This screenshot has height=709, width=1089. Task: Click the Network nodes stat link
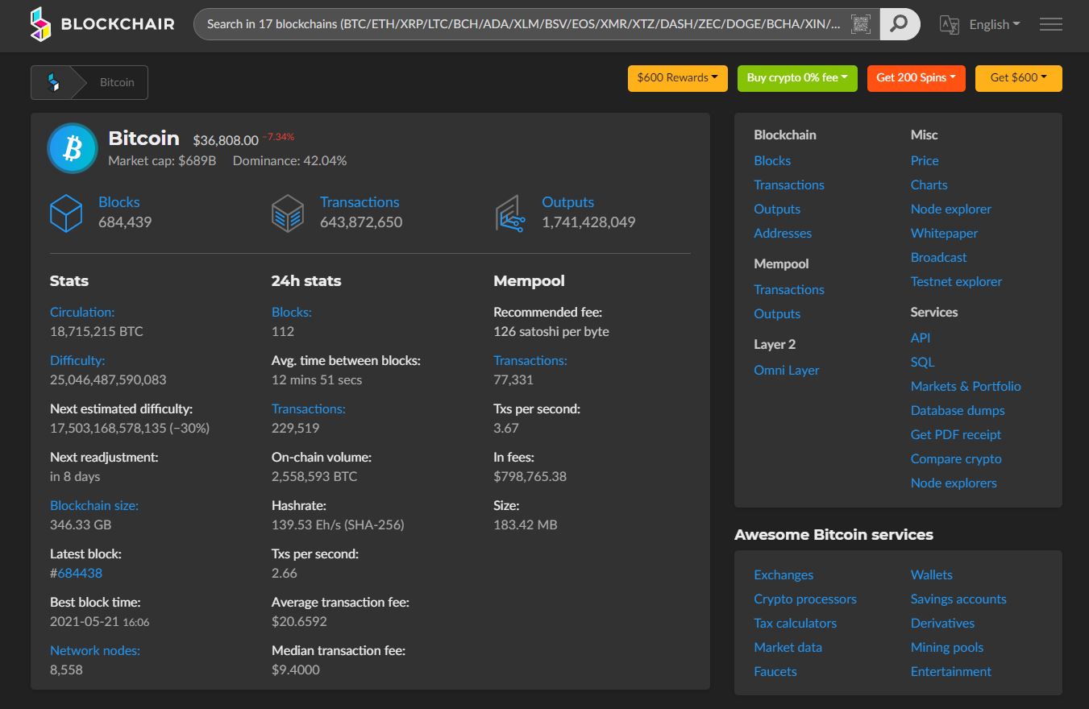95,650
